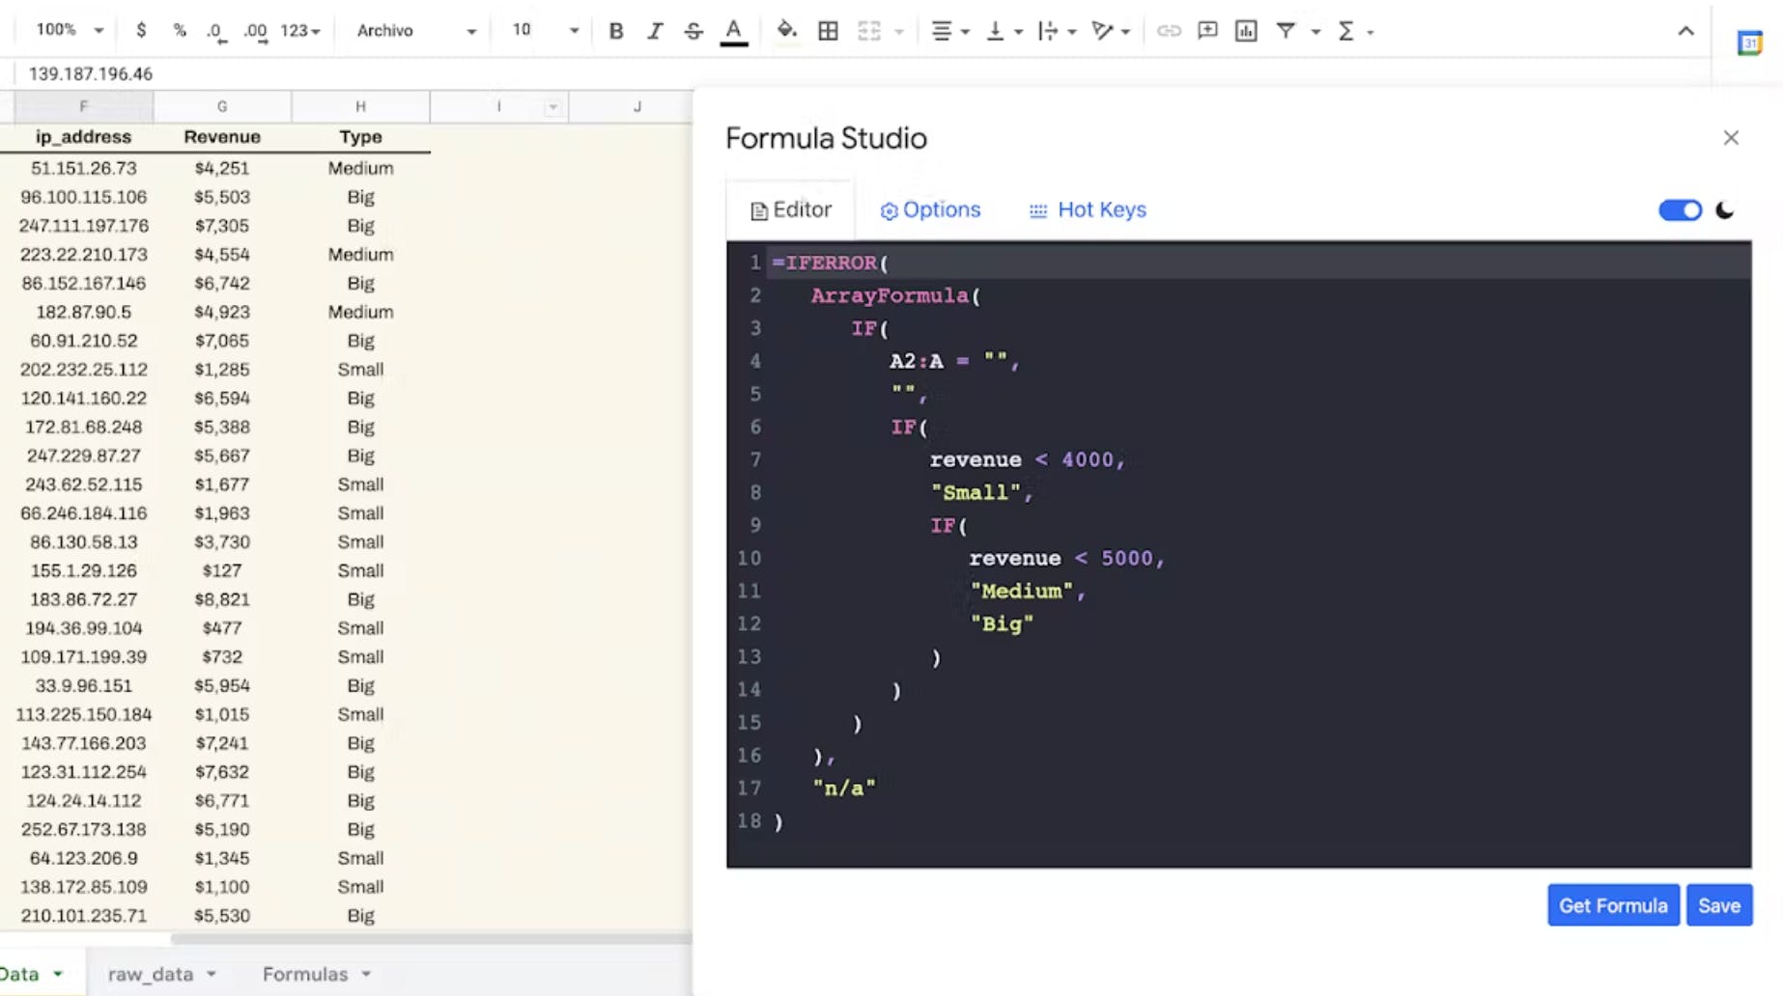Click horizontal scrollbar of the sheet
The image size is (1783, 996).
[x=431, y=938]
